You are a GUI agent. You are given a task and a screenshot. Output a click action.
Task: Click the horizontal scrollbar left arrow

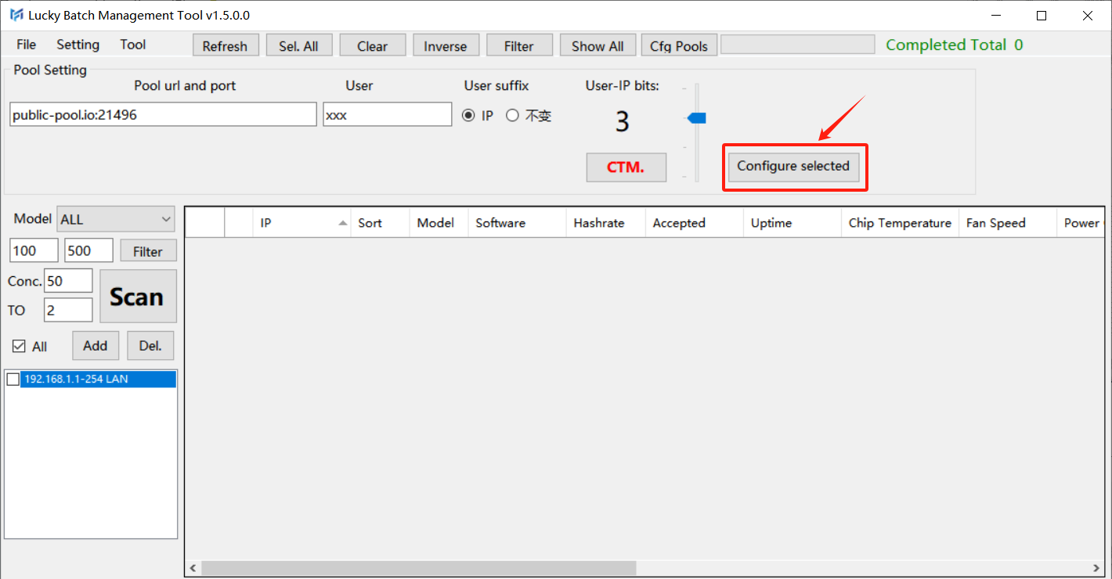tap(193, 568)
